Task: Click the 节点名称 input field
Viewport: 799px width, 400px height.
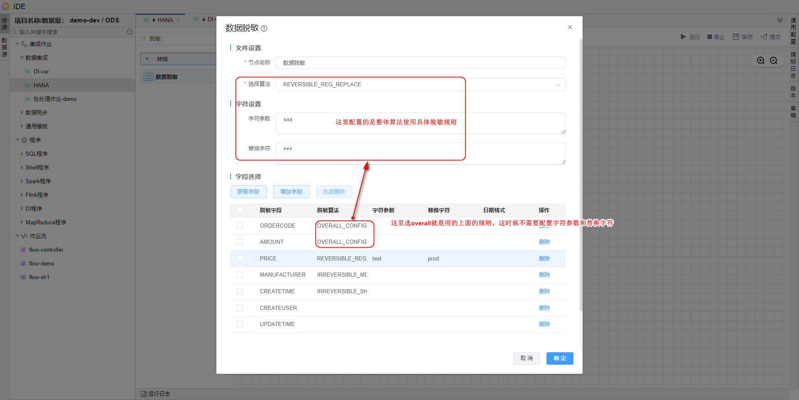Action: coord(420,63)
